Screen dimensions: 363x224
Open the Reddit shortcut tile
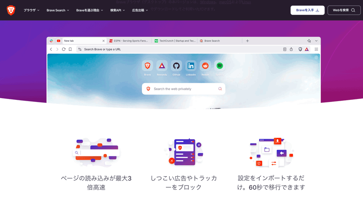tap(205, 68)
